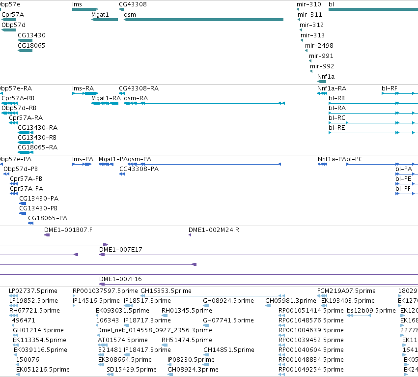This screenshot has width=418, height=377.
Task: Select the lms gene feature
Action: [x=85, y=10]
